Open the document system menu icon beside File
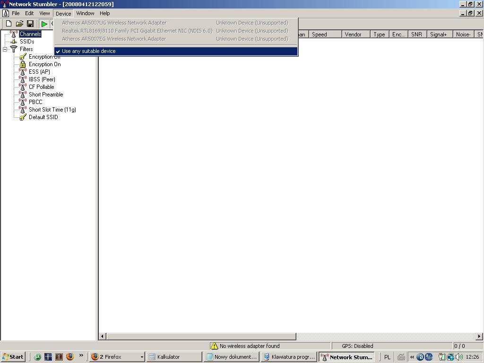Screen dimensions: 484x363 6,13
